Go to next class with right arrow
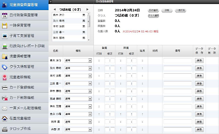The width and height of the screenshot is (219, 134). coord(88,9)
